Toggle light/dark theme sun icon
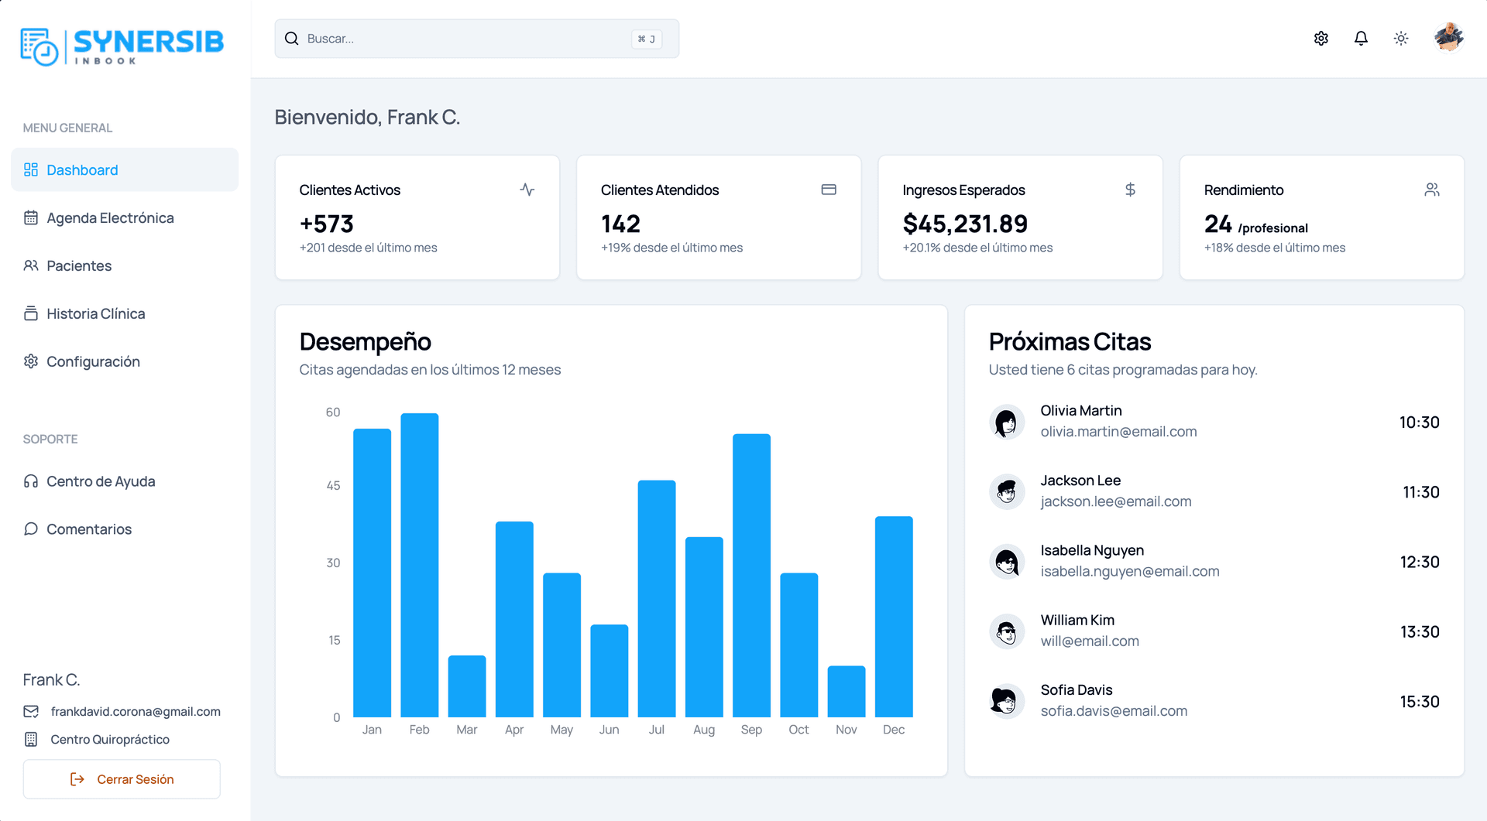Screen dimensions: 1487x821 (1401, 39)
